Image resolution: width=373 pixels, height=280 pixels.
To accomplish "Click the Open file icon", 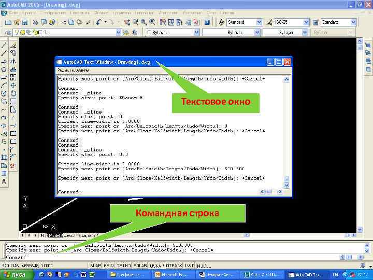I will click(17, 22).
